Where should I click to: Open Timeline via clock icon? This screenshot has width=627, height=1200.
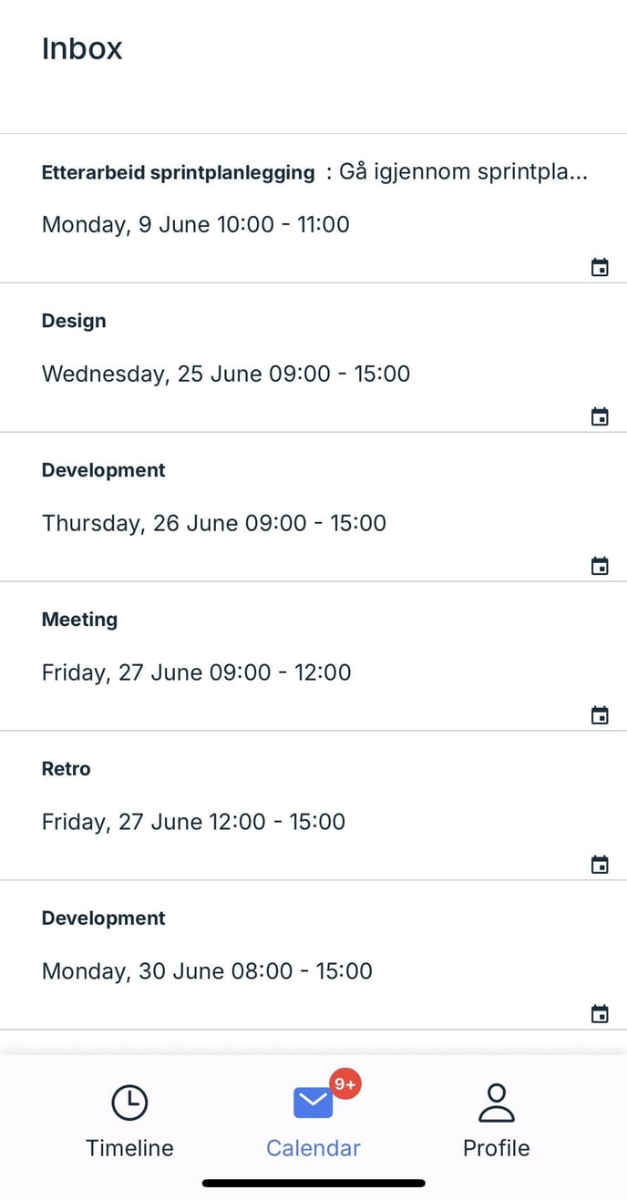129,1103
